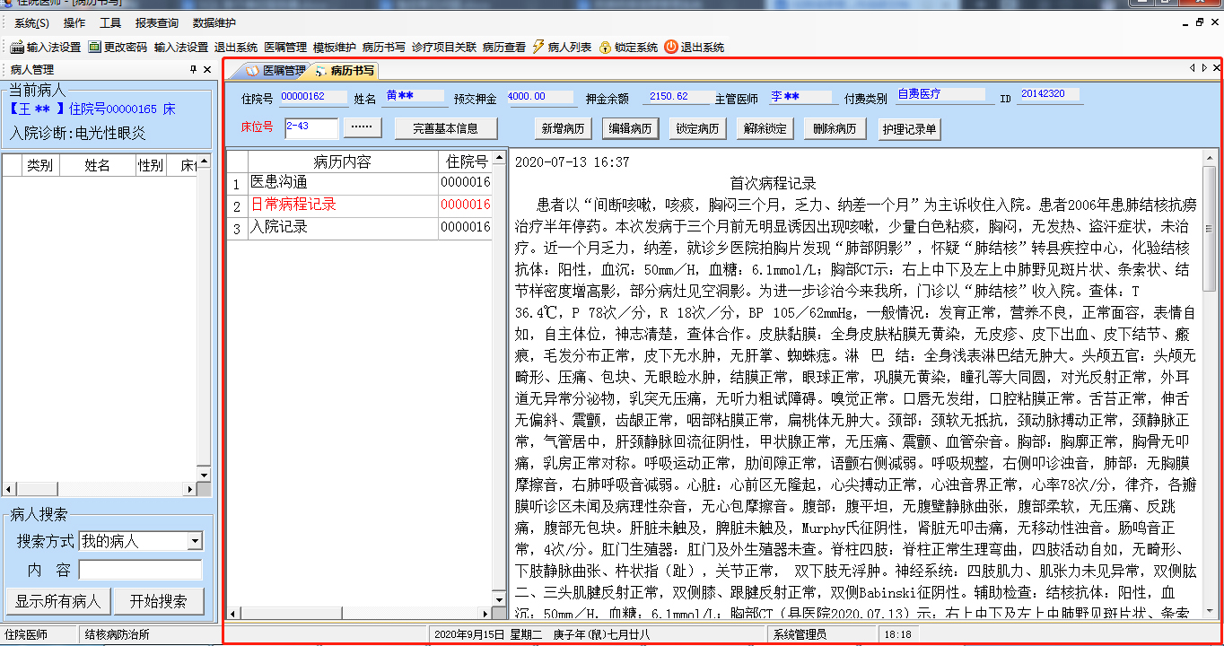Click the 姓名 field
Image resolution: width=1224 pixels, height=646 pixels.
pos(415,97)
